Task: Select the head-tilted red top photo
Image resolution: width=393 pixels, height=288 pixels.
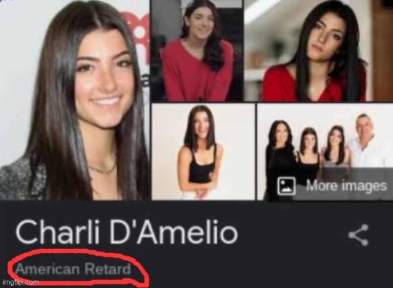Action: [x=319, y=51]
